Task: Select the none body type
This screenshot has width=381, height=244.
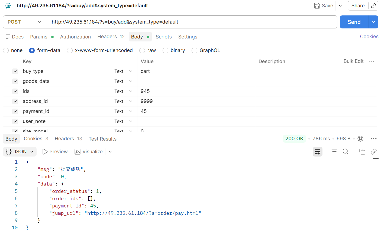Action: (6, 50)
